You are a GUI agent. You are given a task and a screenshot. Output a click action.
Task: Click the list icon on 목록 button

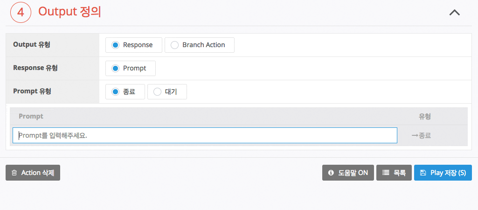(x=386, y=173)
